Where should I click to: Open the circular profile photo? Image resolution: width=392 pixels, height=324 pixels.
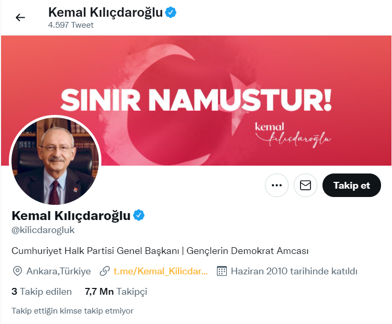(x=55, y=160)
